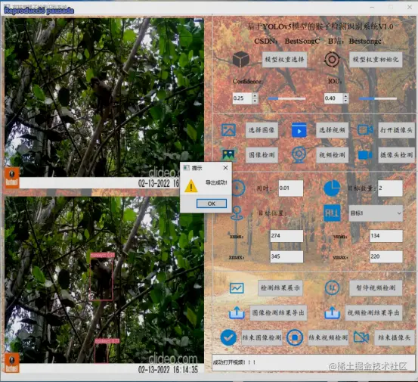Click the open camera outline icon
The height and width of the screenshot is (382, 418).
(x=365, y=130)
